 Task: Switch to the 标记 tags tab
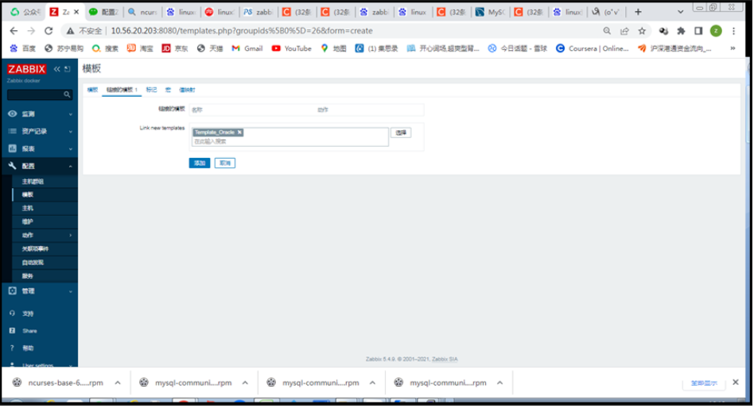pyautogui.click(x=151, y=90)
